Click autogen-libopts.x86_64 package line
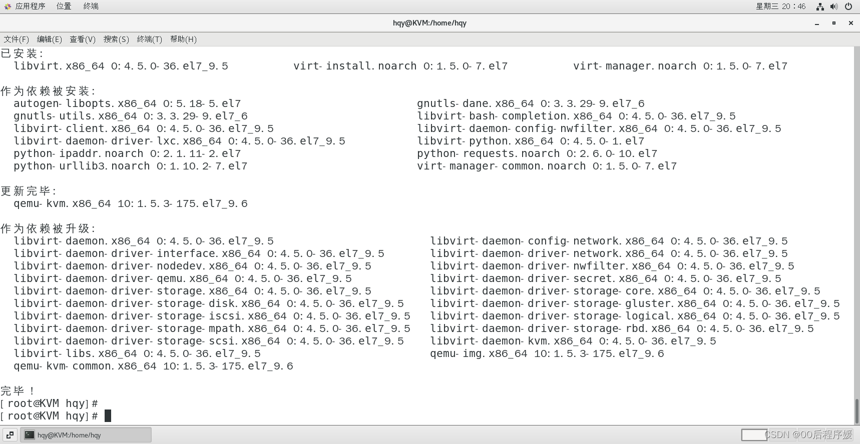860x444 pixels. tap(127, 103)
